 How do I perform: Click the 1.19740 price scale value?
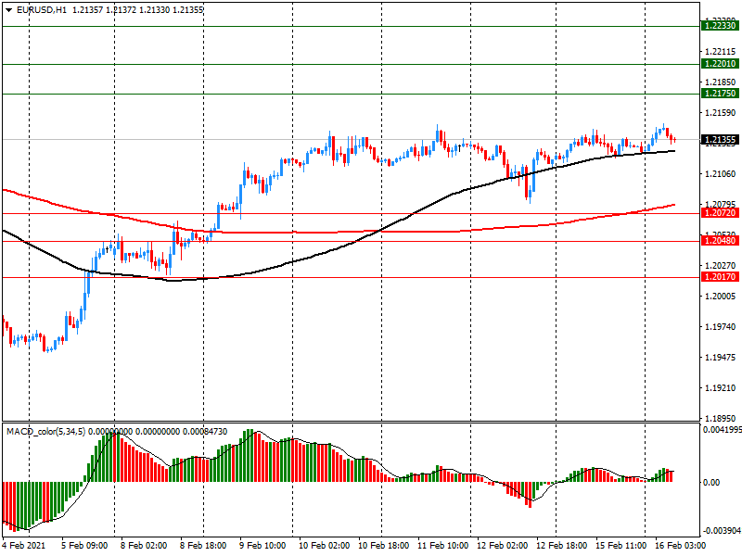[x=720, y=327]
